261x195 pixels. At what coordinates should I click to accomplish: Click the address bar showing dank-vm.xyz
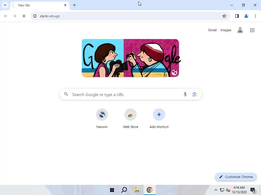coord(130,16)
